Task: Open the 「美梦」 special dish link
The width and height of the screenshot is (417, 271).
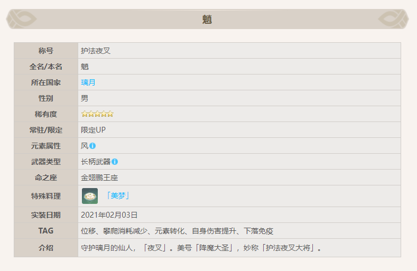Action: point(118,196)
